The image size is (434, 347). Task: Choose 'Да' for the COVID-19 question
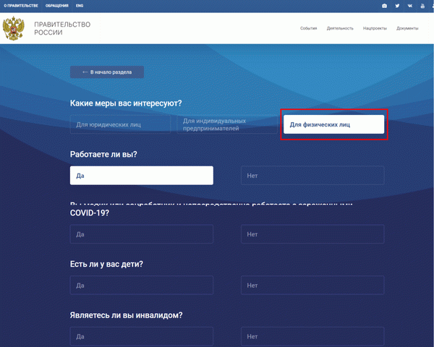[x=141, y=234]
